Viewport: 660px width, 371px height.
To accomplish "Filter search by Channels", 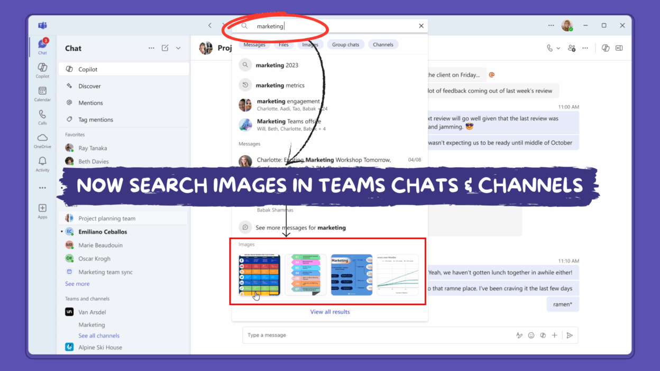I will coord(383,45).
